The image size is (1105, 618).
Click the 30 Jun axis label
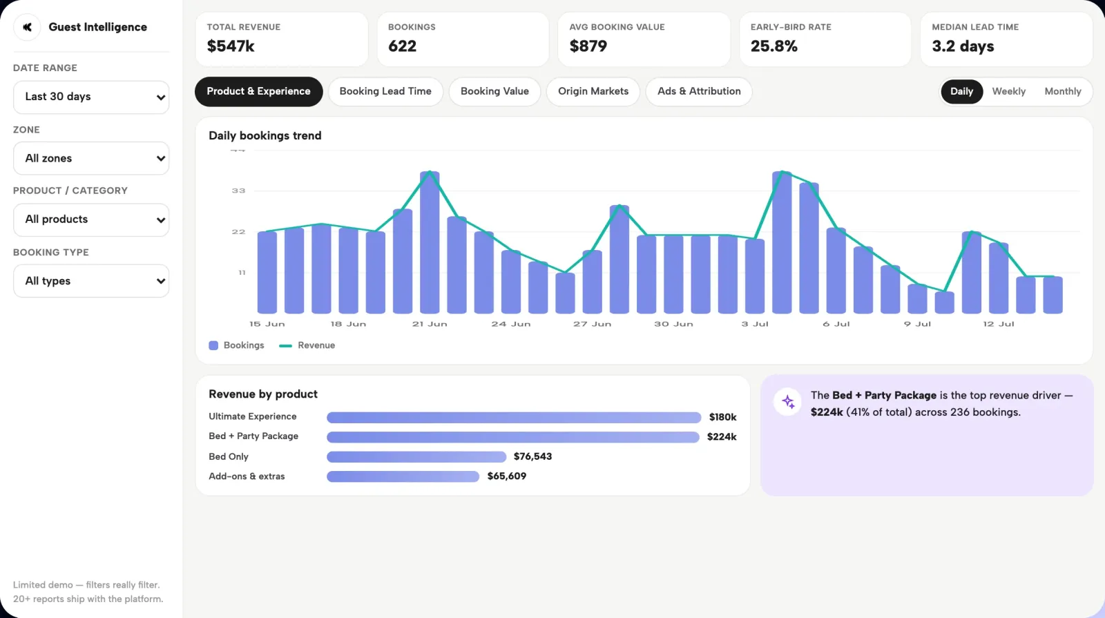[673, 324]
